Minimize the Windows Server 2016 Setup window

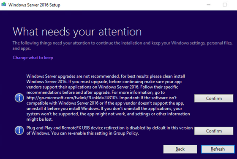(x=209, y=5)
